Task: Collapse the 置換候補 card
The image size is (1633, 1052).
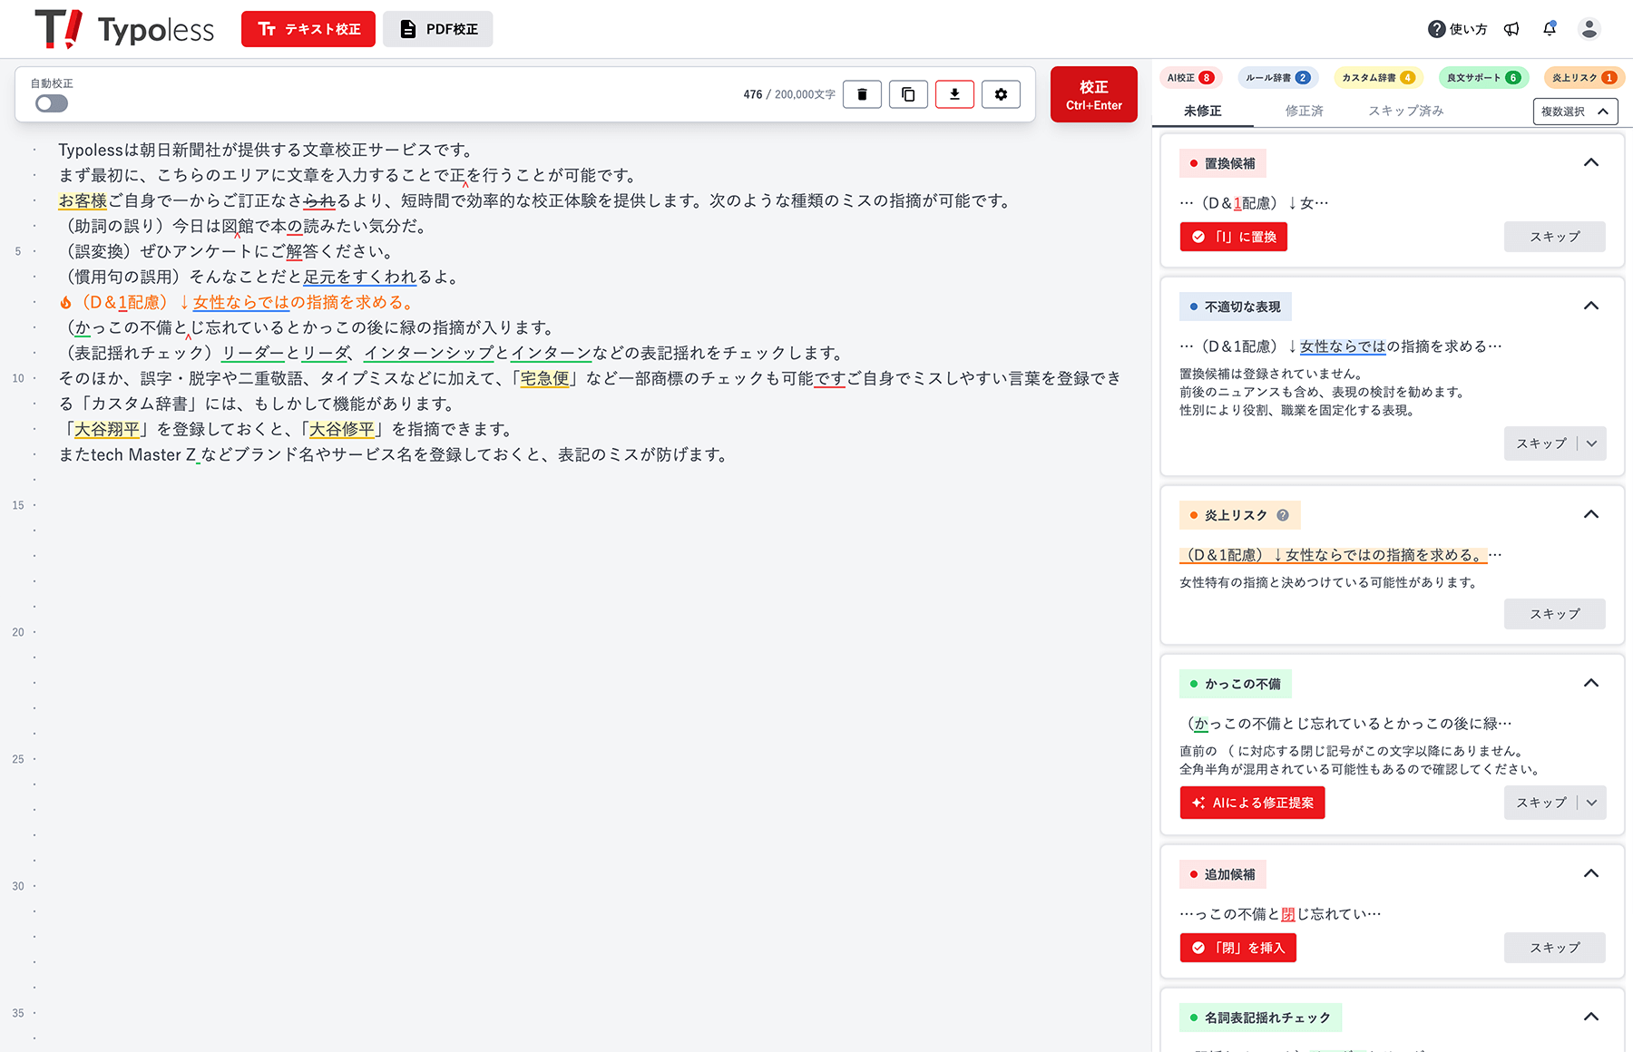Action: click(1590, 163)
